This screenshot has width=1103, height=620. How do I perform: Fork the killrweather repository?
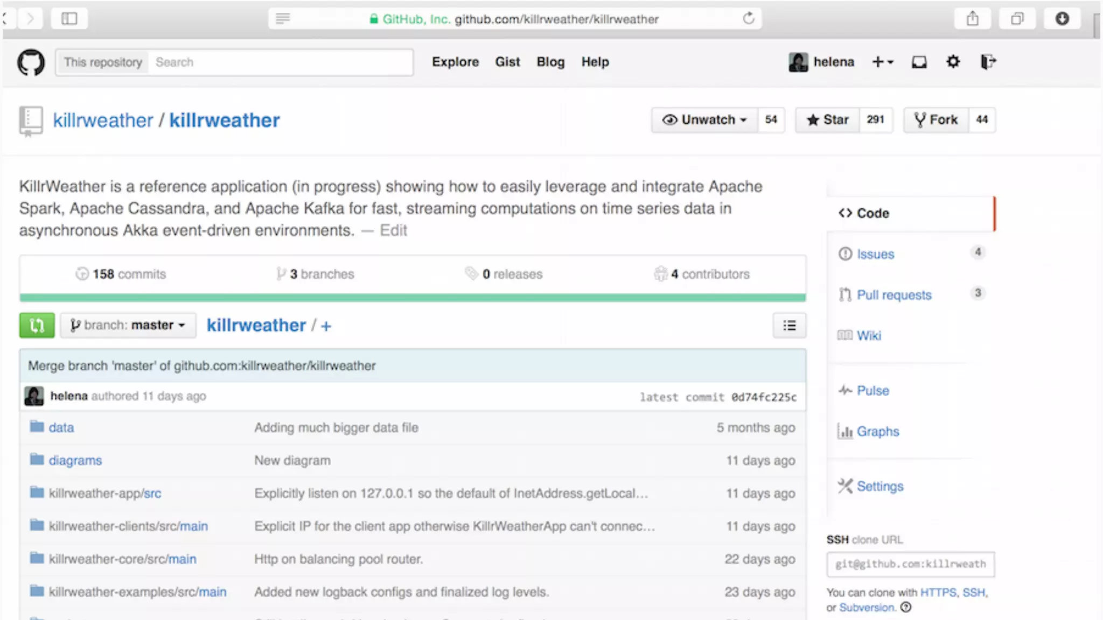click(x=936, y=119)
